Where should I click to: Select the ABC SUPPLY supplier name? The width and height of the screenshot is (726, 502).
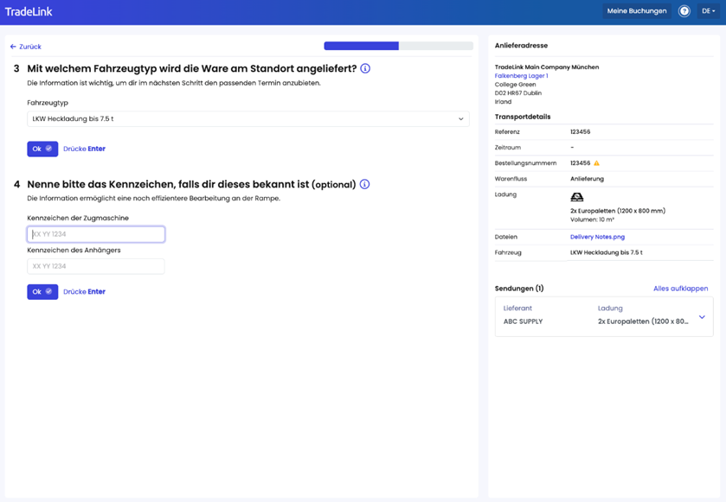coord(523,321)
